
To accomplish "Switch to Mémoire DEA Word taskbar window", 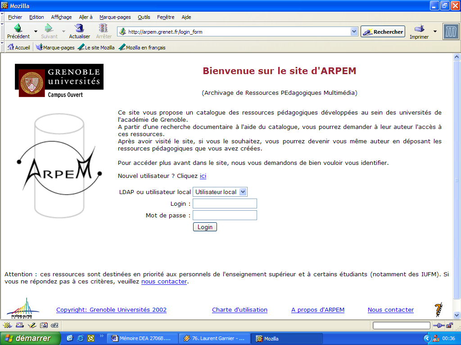I will coord(142,338).
